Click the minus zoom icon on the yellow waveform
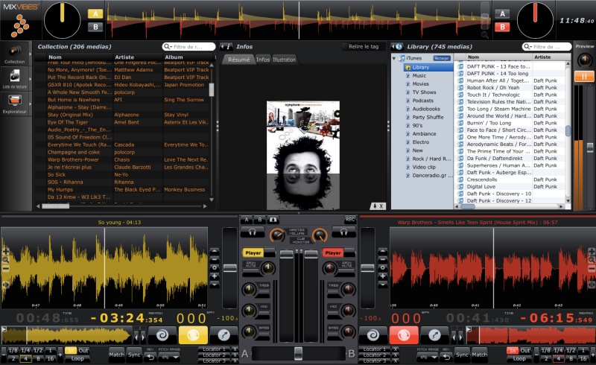Image resolution: width=596 pixels, height=365 pixels. tap(6, 268)
